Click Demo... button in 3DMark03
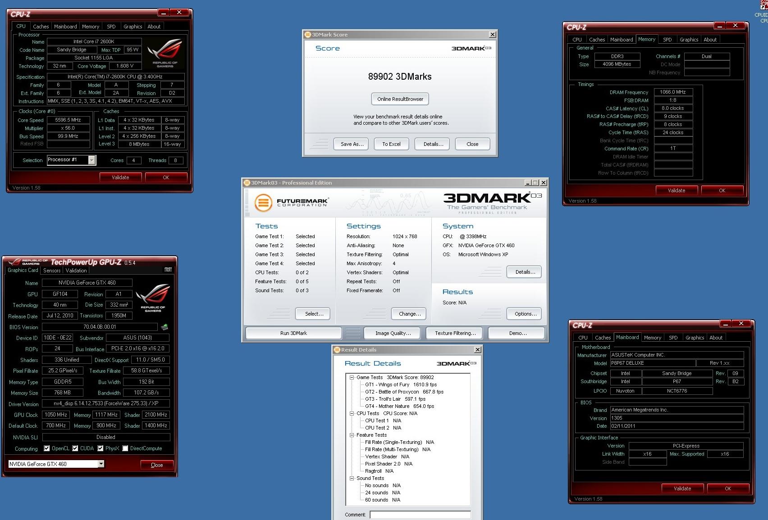This screenshot has width=768, height=520. pyautogui.click(x=517, y=333)
